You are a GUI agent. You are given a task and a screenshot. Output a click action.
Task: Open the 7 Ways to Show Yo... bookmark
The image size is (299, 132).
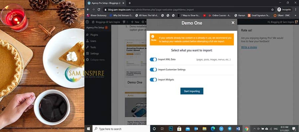189,16
